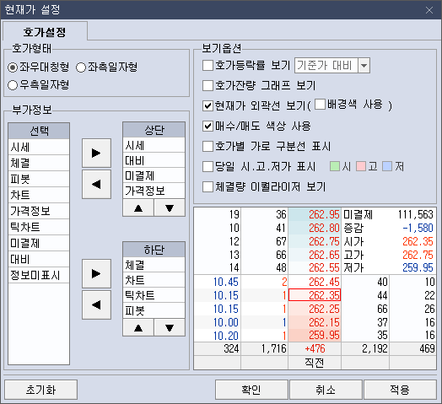Image resolution: width=442 pixels, height=404 pixels.
Task: Open the 호가설정 tab
Action: coord(45,31)
